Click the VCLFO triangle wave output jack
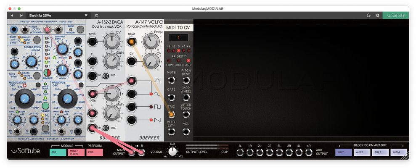 (x=131, y=80)
